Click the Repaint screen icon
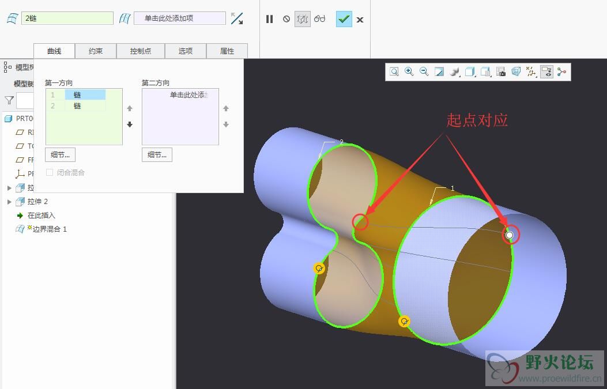 click(439, 71)
